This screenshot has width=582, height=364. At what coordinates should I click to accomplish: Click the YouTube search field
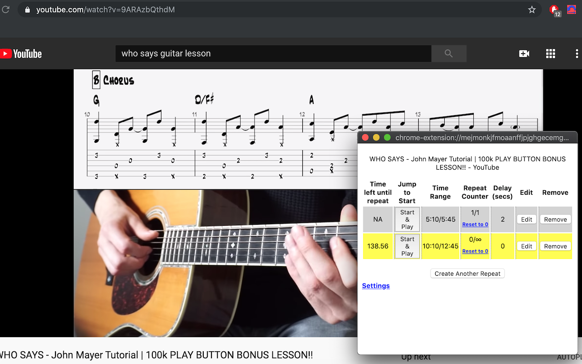(x=273, y=54)
